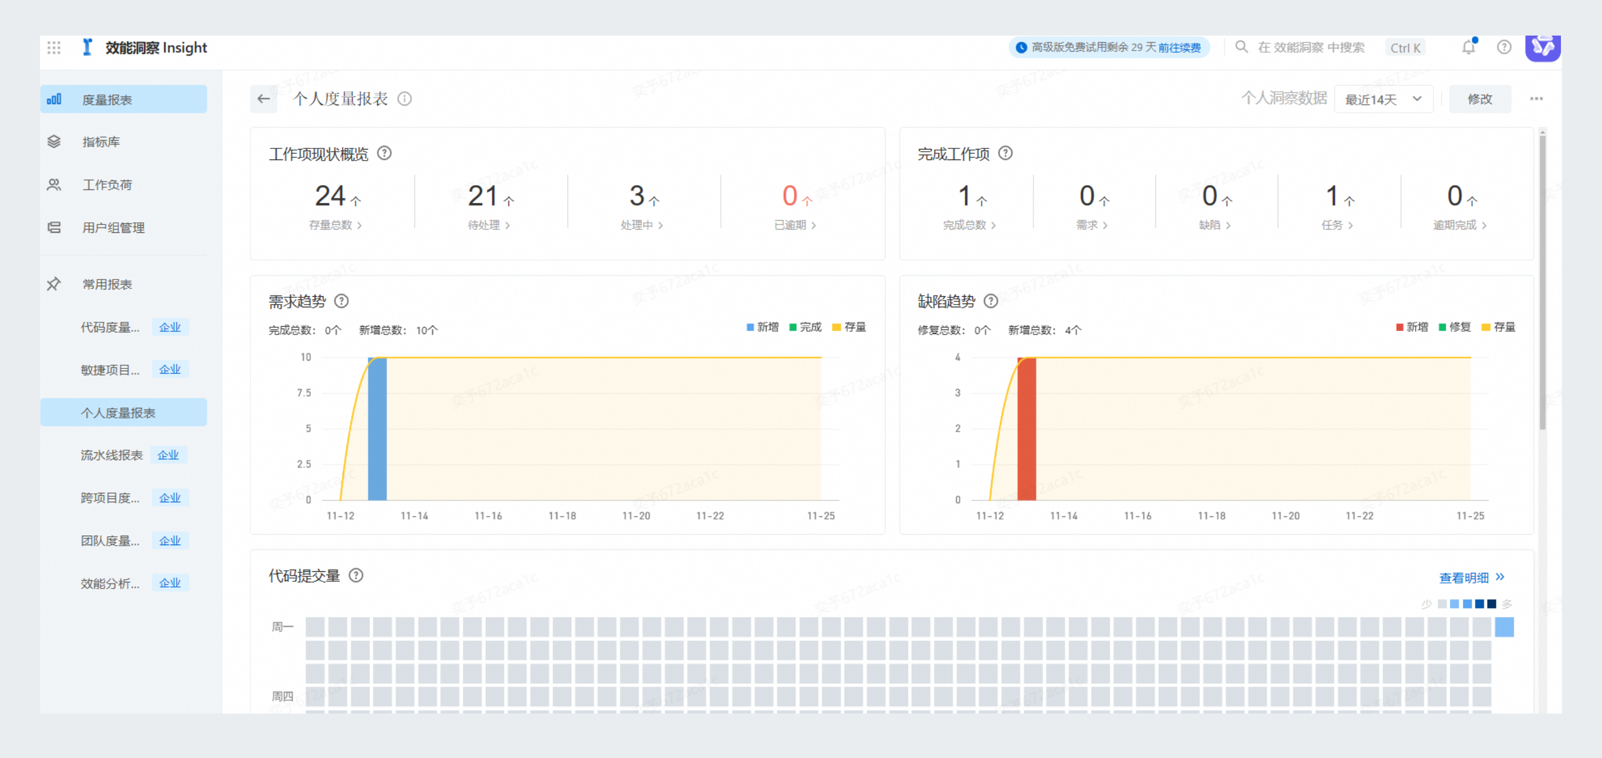Expand 完成总数 details
This screenshot has height=758, width=1602.
(969, 225)
